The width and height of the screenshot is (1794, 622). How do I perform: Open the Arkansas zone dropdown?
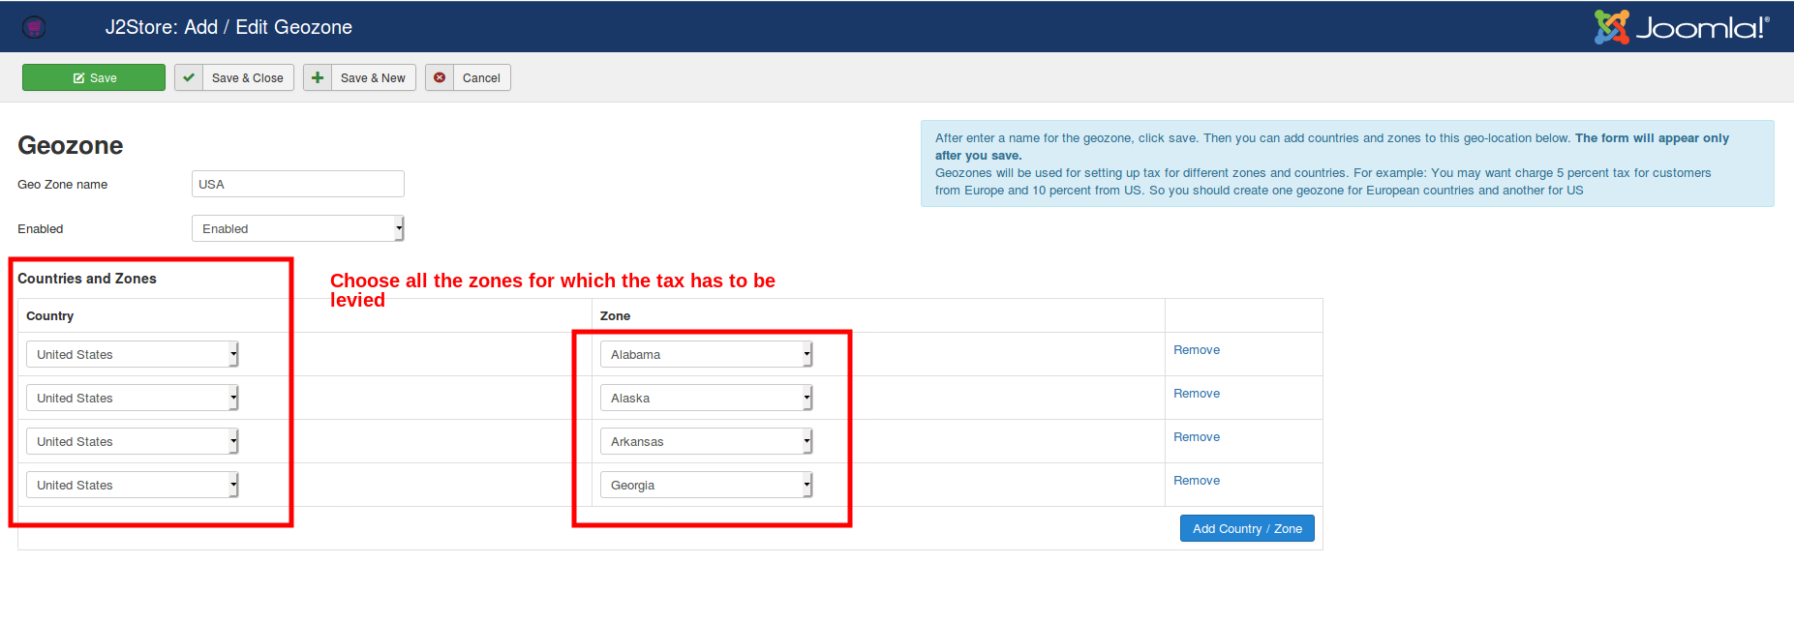pyautogui.click(x=707, y=441)
